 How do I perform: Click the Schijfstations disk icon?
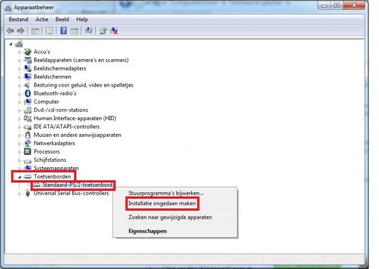click(28, 161)
